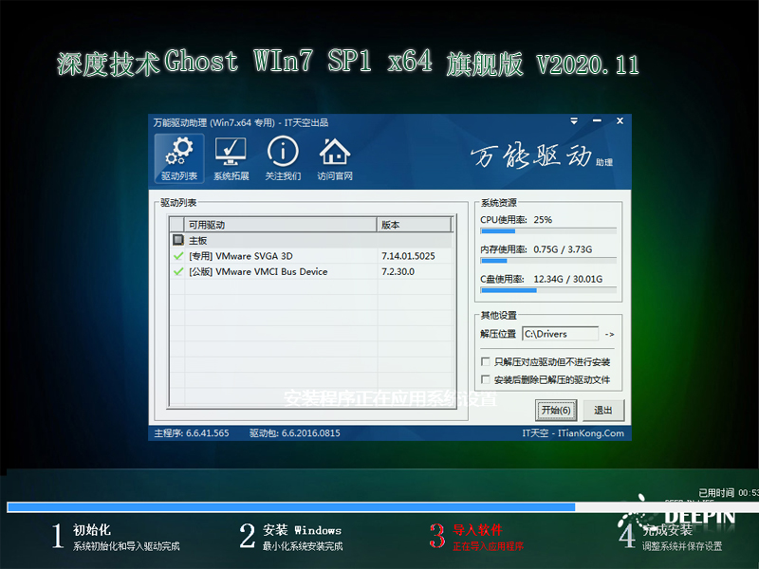The width and height of the screenshot is (759, 569).
Task: Click the CPU使用率 usage bar
Action: (x=548, y=231)
